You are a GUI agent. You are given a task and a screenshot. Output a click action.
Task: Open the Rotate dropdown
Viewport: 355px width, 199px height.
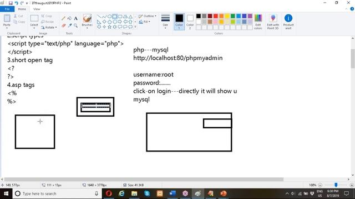tap(49, 27)
